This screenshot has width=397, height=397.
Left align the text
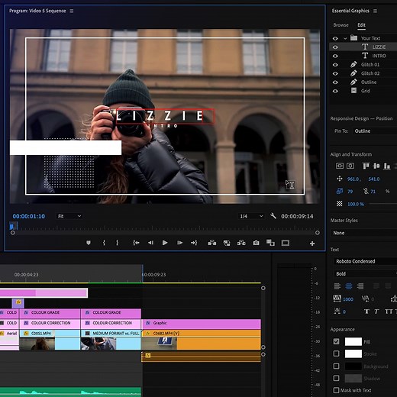point(337,286)
